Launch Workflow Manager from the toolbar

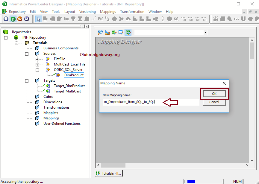pyautogui.click(x=20, y=19)
